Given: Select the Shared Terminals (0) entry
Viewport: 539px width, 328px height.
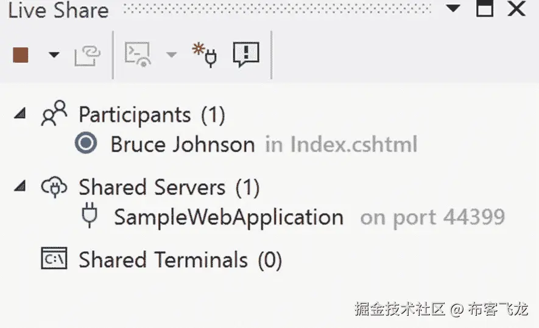Looking at the screenshot, I should (180, 260).
